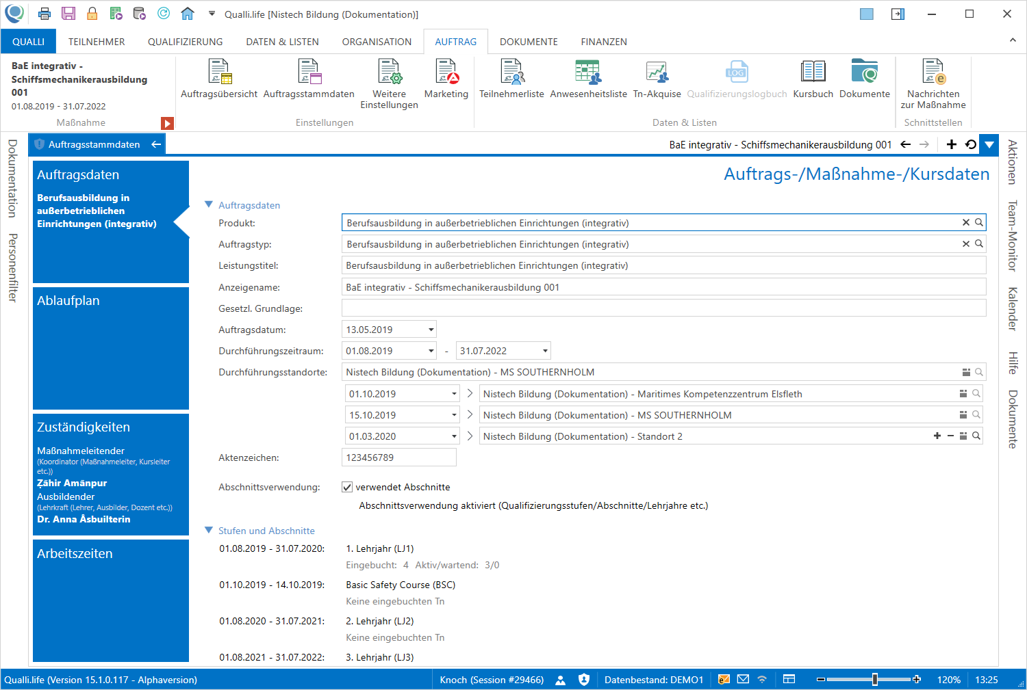Image resolution: width=1027 pixels, height=690 pixels.
Task: Click the save diskette icon
Action: [68, 14]
